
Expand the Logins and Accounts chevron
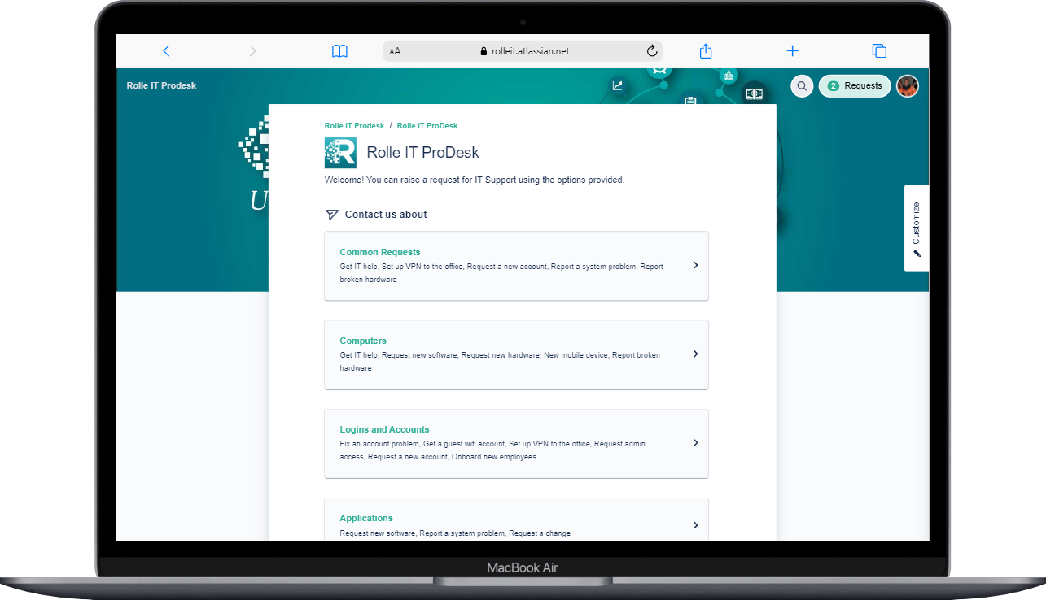click(695, 442)
